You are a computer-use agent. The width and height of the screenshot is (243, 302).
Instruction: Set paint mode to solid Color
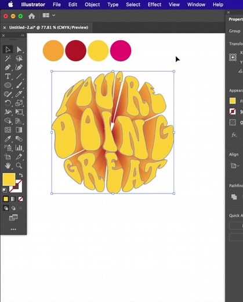pyautogui.click(x=6, y=199)
